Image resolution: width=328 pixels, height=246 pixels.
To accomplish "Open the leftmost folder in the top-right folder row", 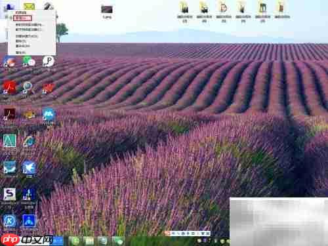I will (184, 8).
